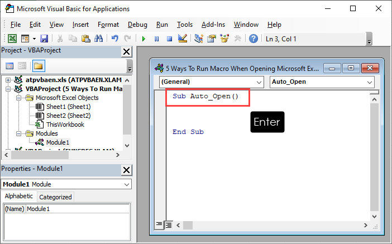Click the Toolbox wrench and hammer icon
The height and width of the screenshot is (244, 392).
point(237,39)
